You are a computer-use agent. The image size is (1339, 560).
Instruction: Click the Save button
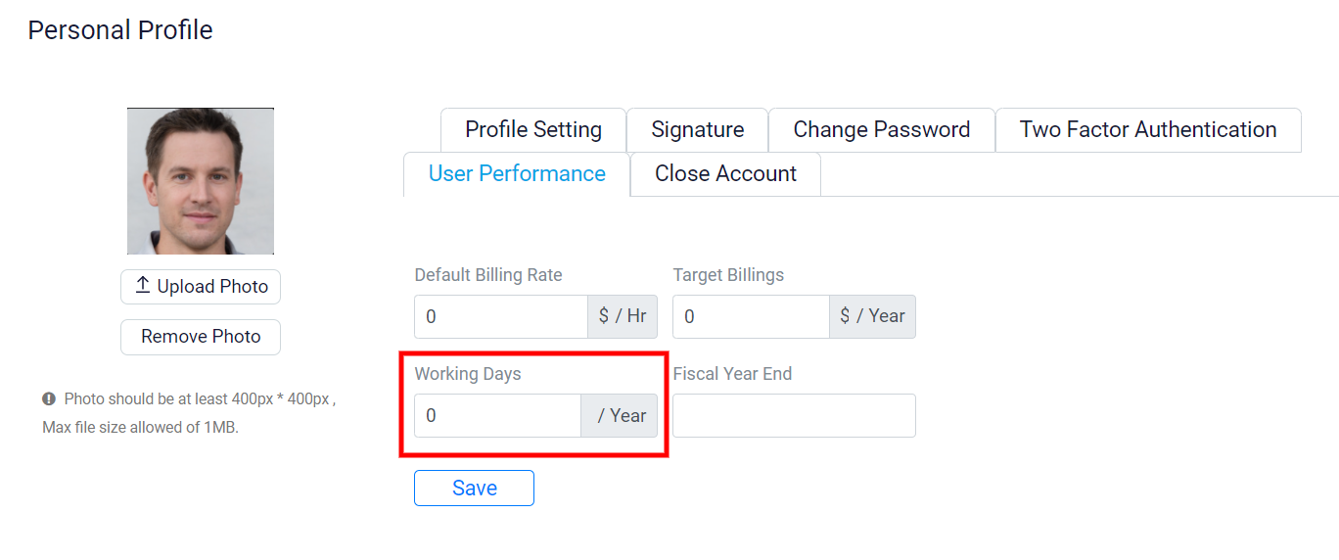pos(474,488)
